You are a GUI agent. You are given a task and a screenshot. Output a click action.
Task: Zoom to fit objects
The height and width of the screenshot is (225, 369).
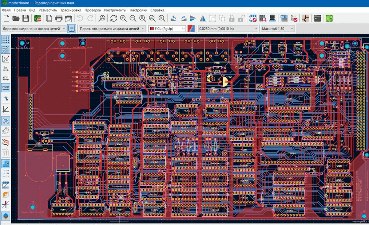coord(152,18)
